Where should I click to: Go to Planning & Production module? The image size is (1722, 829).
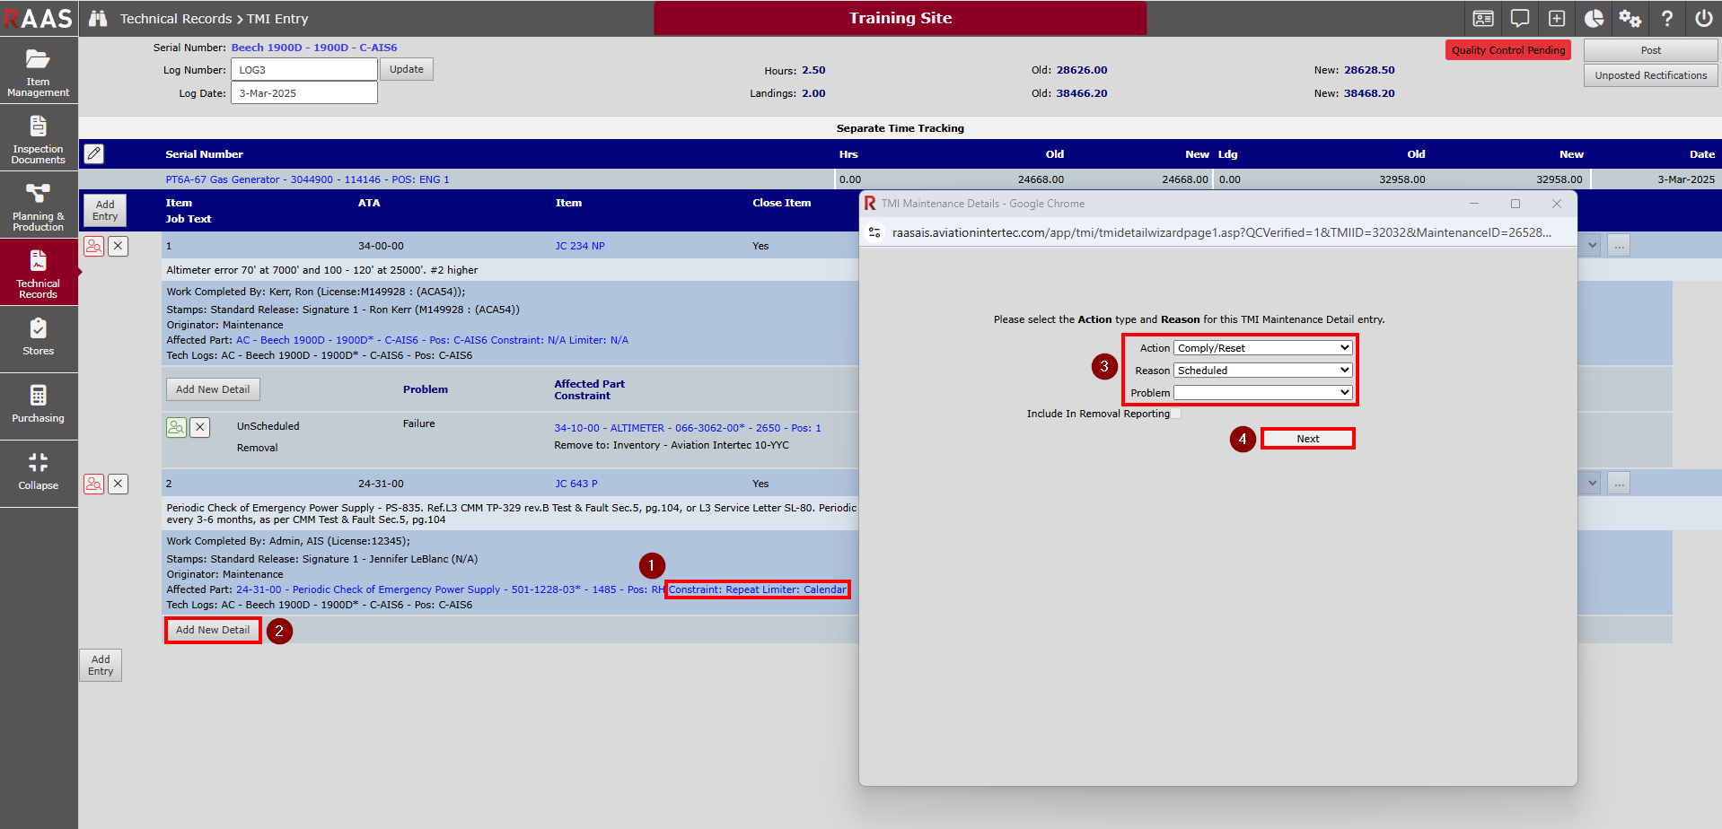point(39,206)
